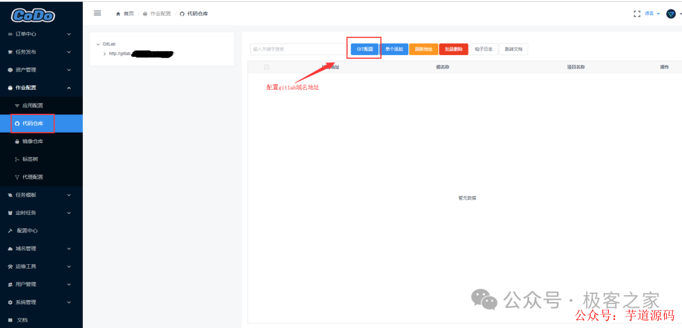Click the 运维工具 tools icon
The width and height of the screenshot is (682, 328).
point(11,267)
